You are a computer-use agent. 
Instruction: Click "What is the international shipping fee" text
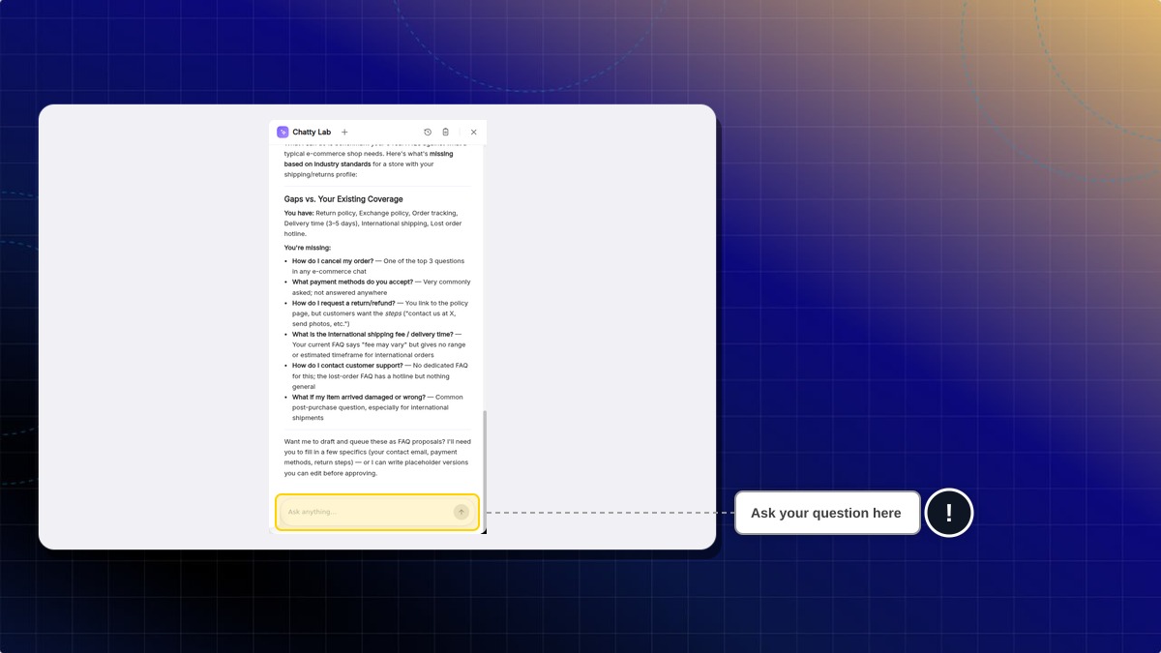pyautogui.click(x=348, y=335)
